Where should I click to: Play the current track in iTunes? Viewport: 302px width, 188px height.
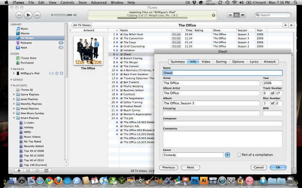28,15
